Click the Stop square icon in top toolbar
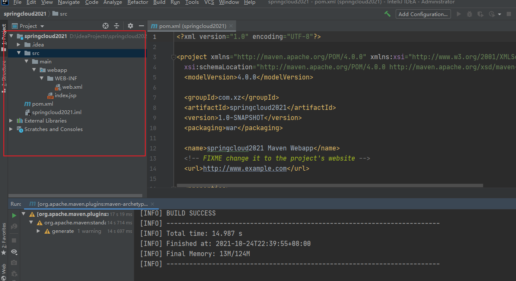 click(509, 14)
